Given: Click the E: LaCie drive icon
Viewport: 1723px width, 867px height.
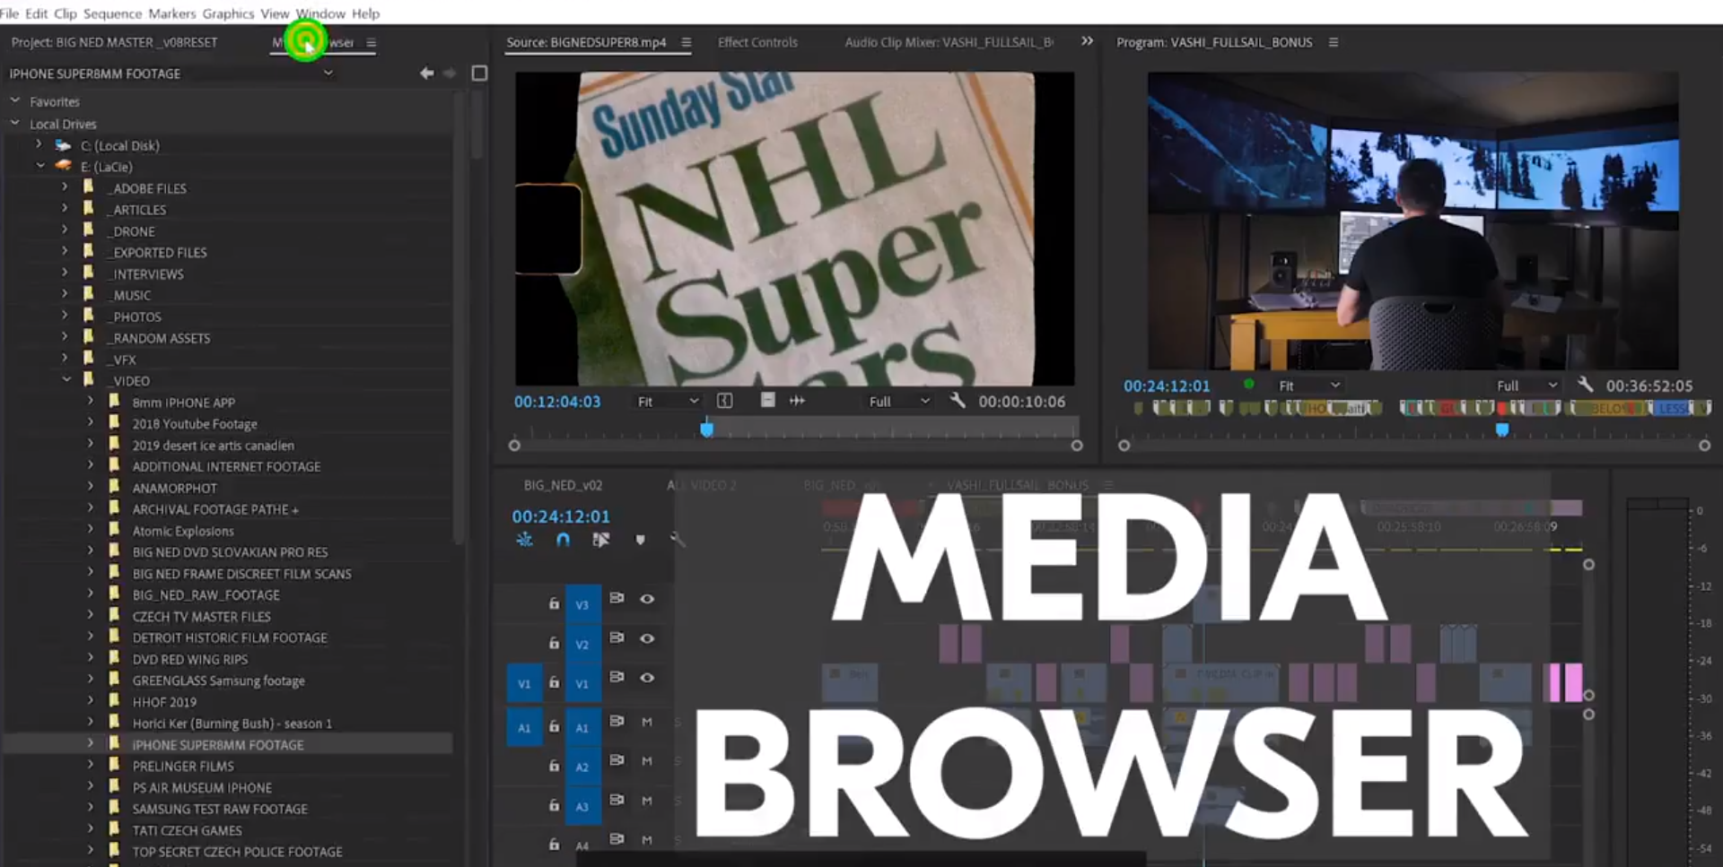Looking at the screenshot, I should click(x=63, y=166).
